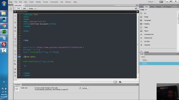
Task: Click the Sync Settings icon near Default
Action: pos(161,2)
